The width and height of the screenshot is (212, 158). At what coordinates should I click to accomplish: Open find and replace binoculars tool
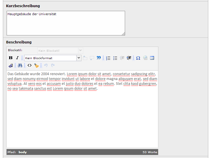[20, 65]
